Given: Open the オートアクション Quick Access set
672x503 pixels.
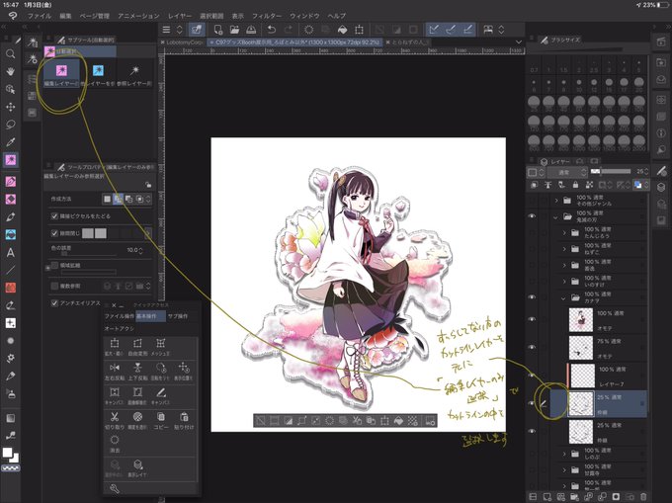Looking at the screenshot, I should pos(120,329).
